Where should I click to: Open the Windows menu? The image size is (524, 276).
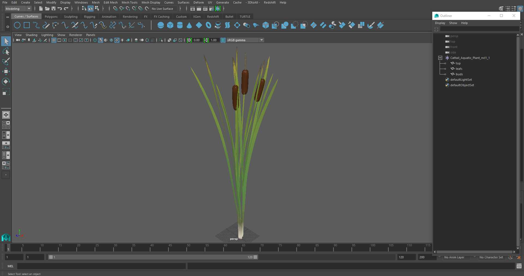click(x=81, y=2)
